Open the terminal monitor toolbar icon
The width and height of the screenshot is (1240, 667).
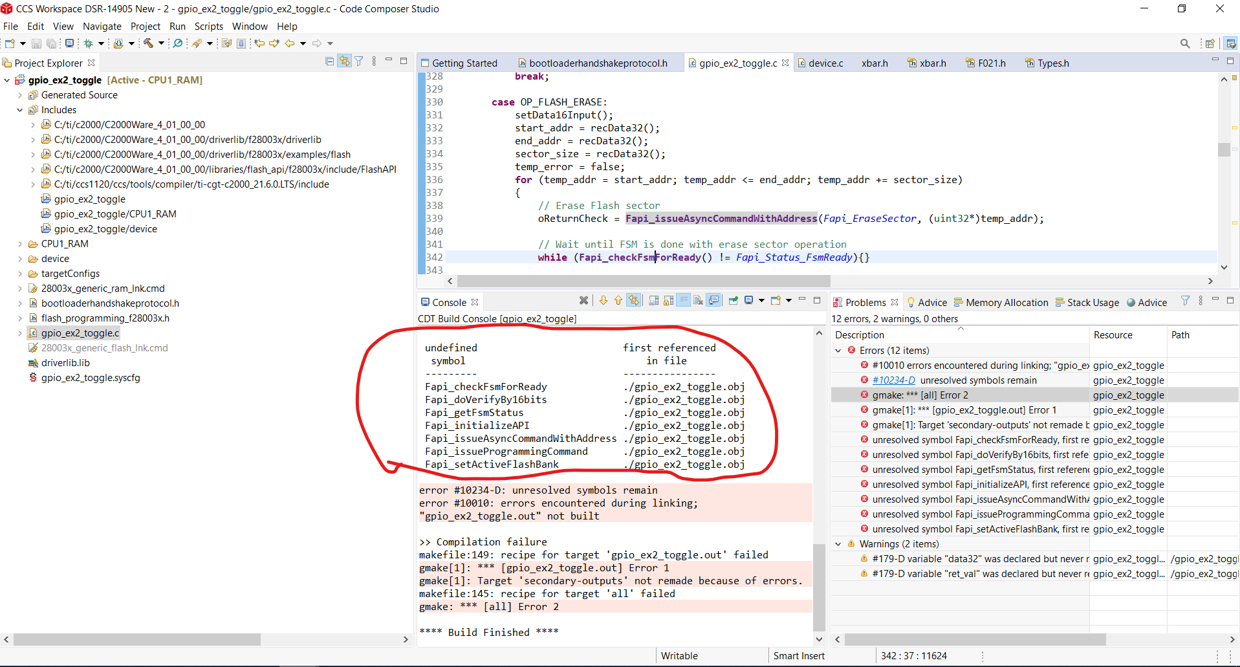(x=69, y=43)
